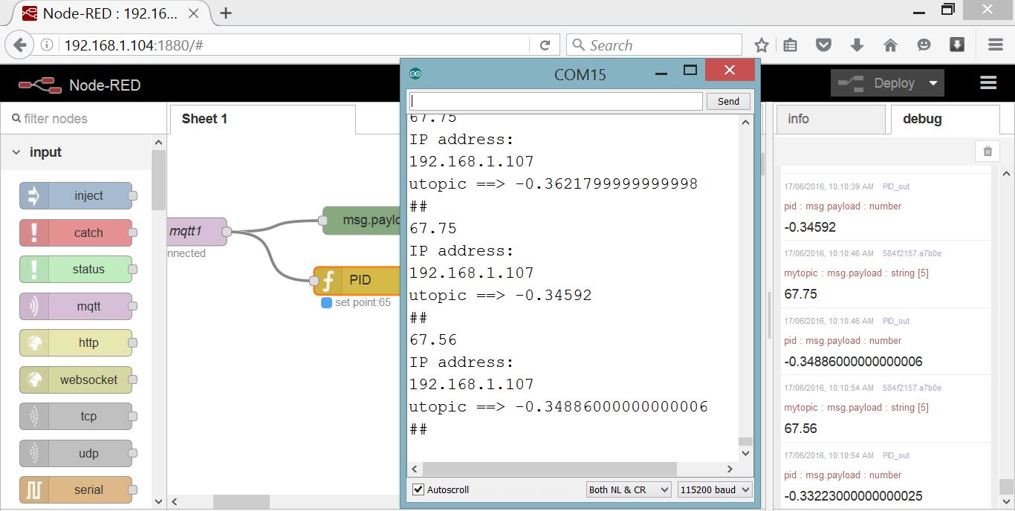Click the serial monitor scroll up arrow
This screenshot has height=511, width=1015.
745,122
